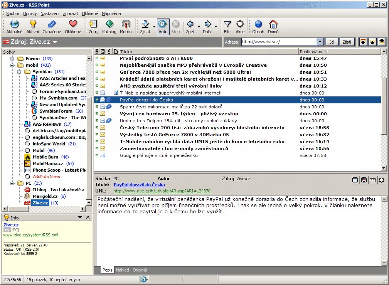Sort by the Publikováno column header

(x=339, y=52)
